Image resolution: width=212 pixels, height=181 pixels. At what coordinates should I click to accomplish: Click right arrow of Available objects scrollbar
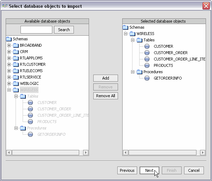click(86, 153)
